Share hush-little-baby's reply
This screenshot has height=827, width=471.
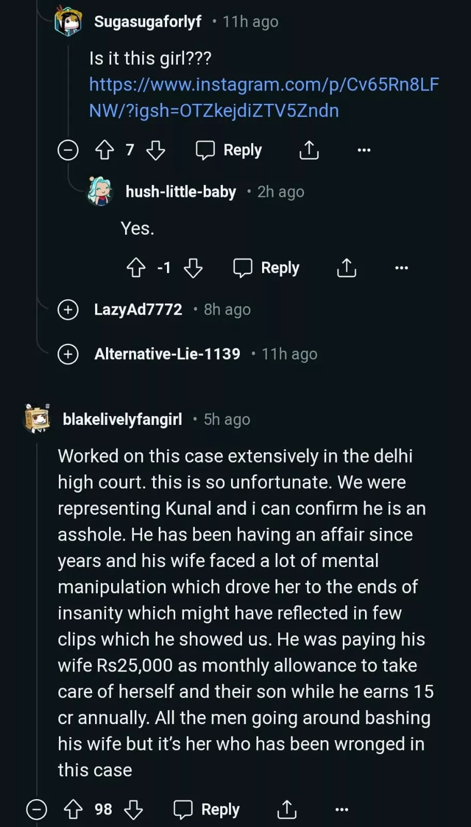pyautogui.click(x=346, y=268)
